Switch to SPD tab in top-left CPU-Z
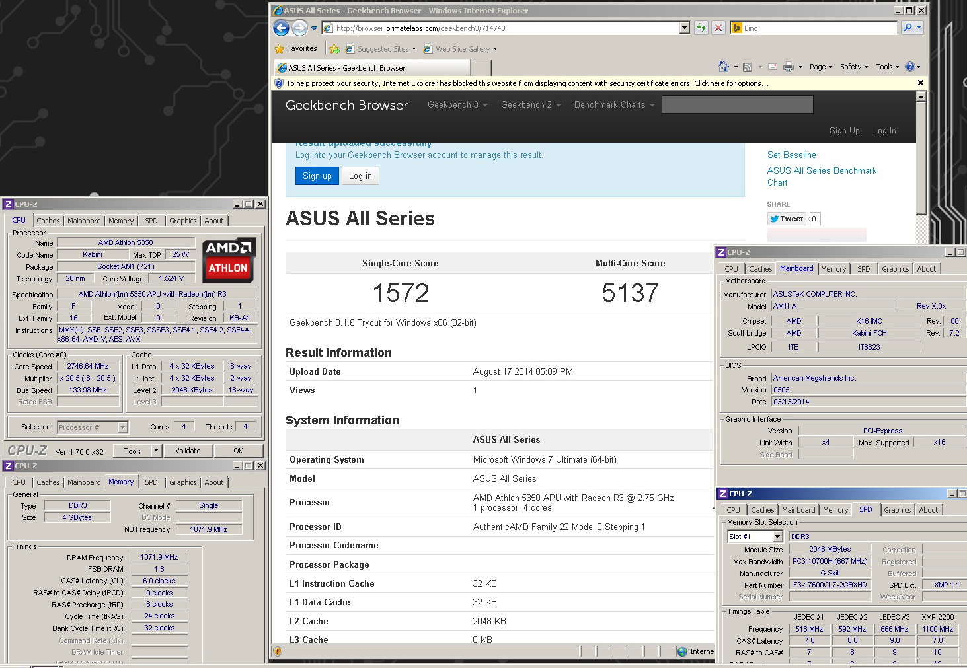The image size is (967, 668). tap(151, 221)
